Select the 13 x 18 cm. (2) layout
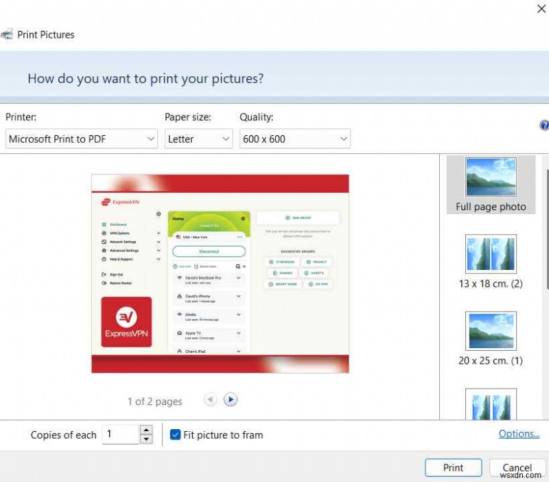This screenshot has height=482, width=549. pos(491,255)
